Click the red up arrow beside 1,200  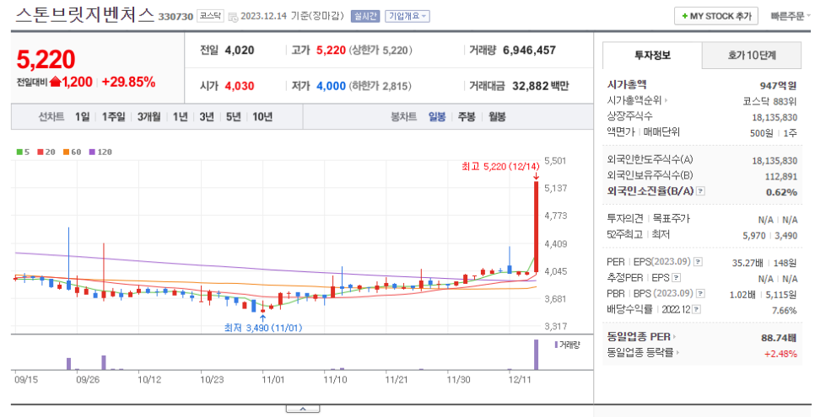(56, 82)
